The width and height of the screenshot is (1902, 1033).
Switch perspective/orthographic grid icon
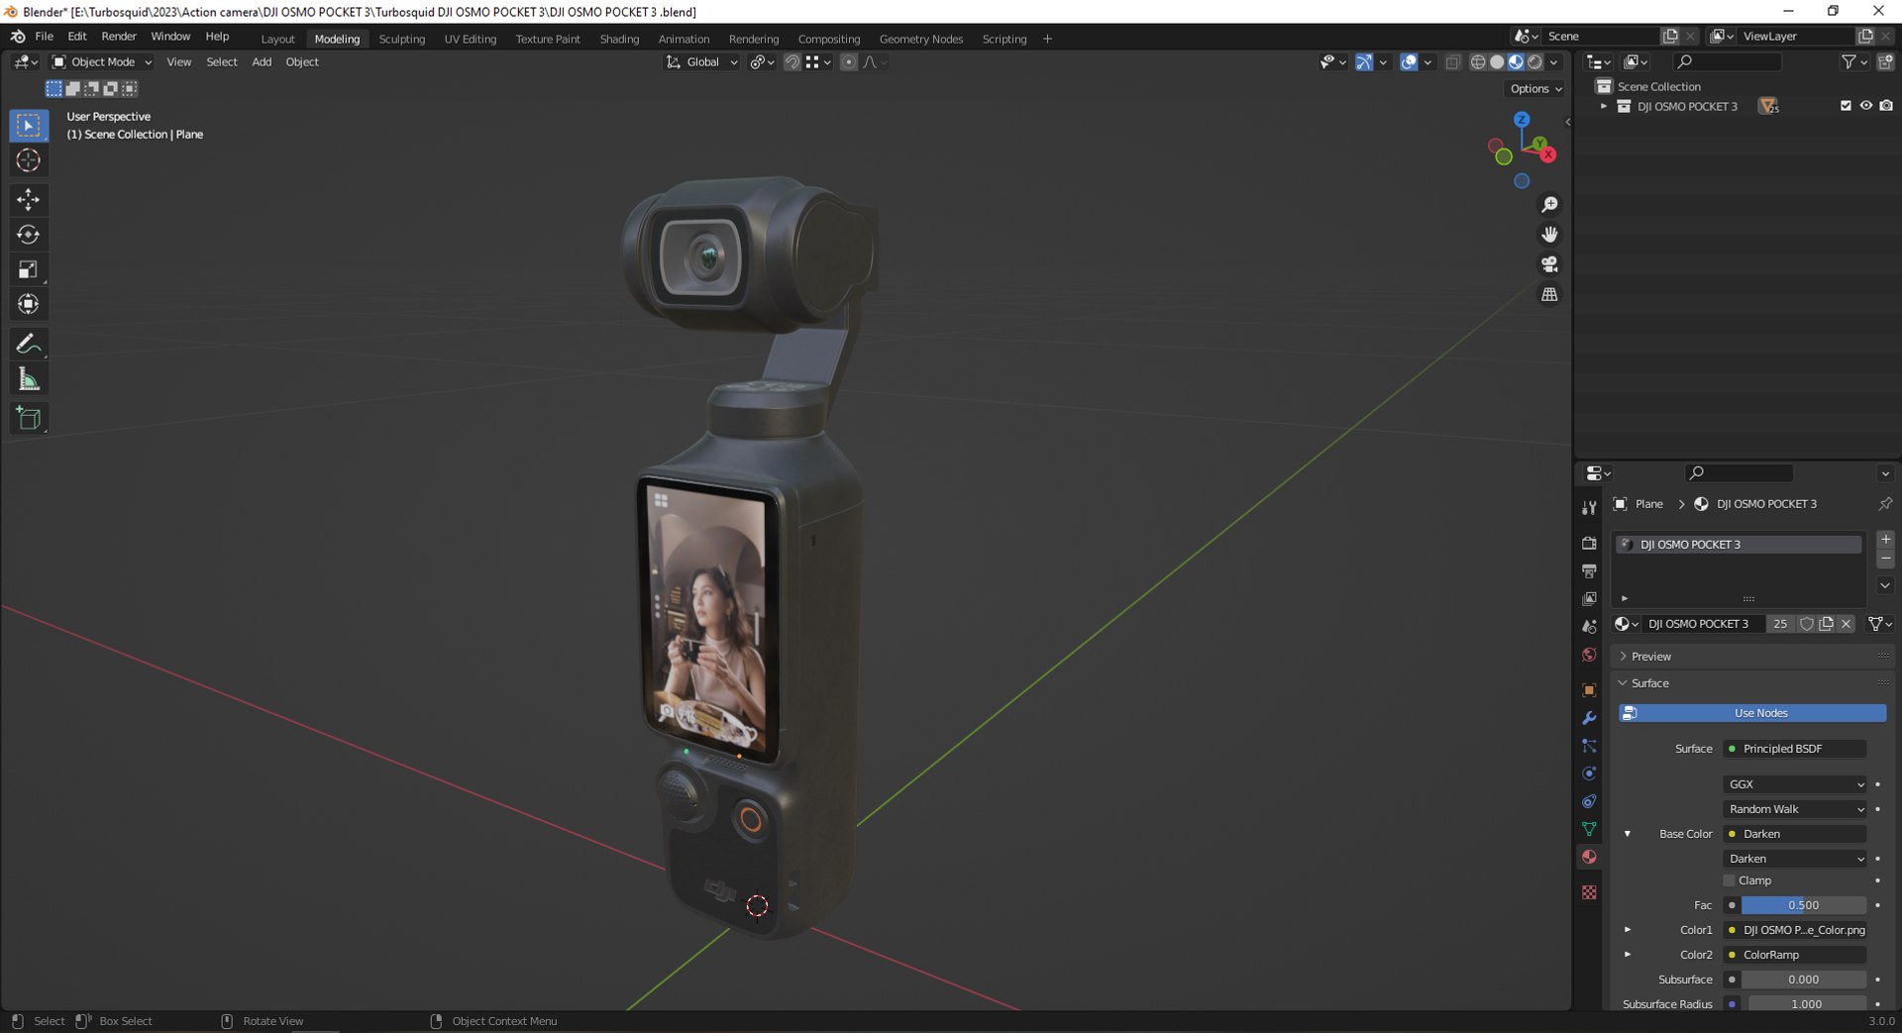coord(1549,294)
